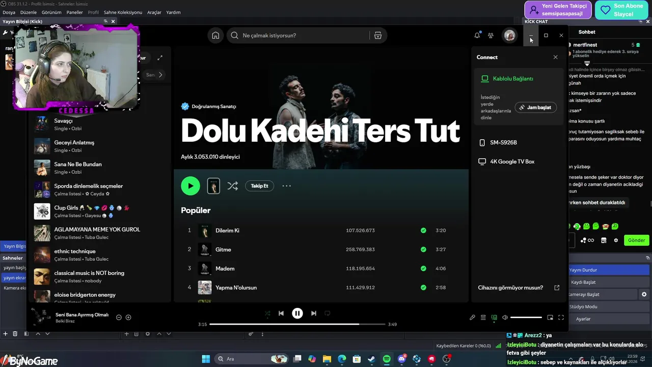The width and height of the screenshot is (652, 367).
Task: Open the play queue icon
Action: pos(483,318)
